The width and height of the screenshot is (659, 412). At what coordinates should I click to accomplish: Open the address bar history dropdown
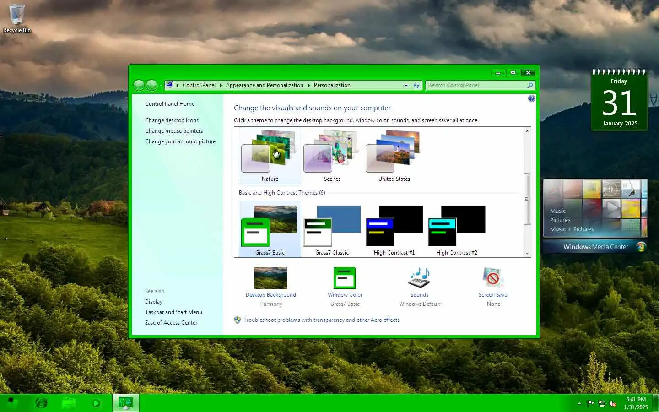[406, 85]
